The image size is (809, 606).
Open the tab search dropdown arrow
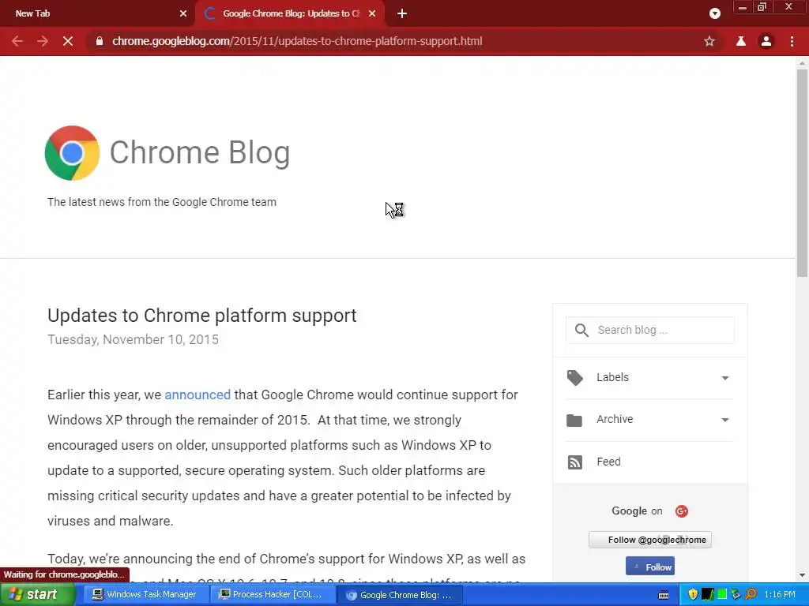(x=714, y=13)
